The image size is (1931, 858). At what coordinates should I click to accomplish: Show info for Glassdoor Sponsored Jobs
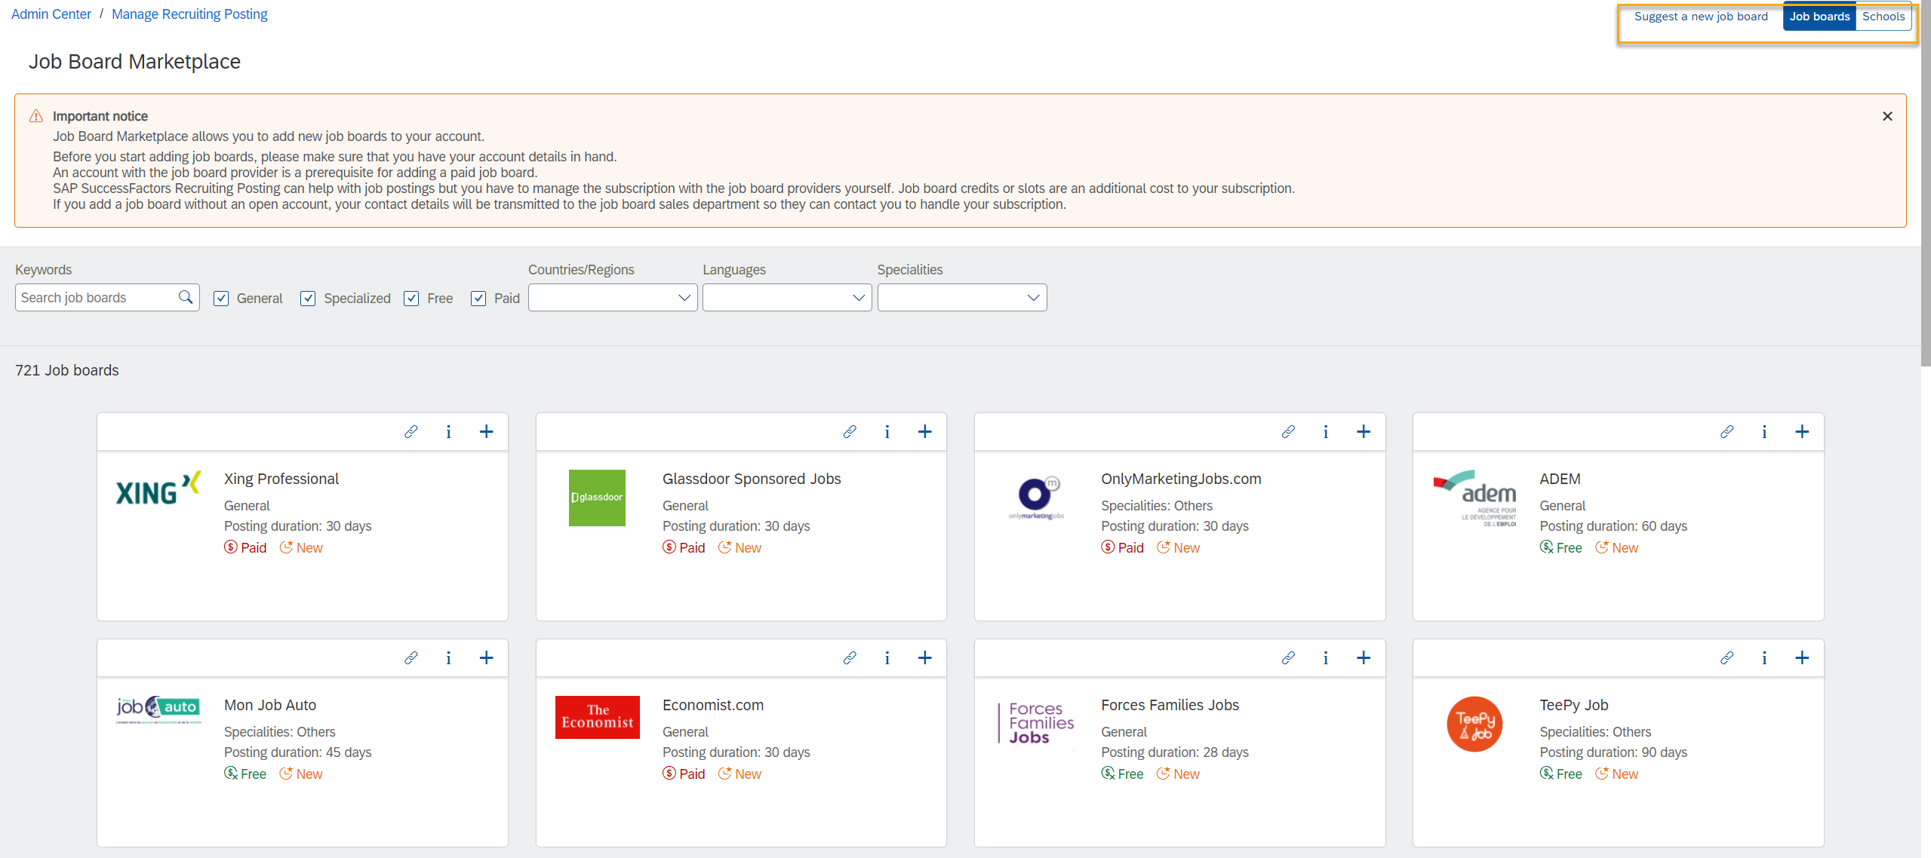tap(887, 432)
